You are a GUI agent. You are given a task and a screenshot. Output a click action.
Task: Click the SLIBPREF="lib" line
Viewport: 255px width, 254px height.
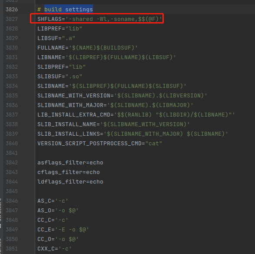click(62, 67)
